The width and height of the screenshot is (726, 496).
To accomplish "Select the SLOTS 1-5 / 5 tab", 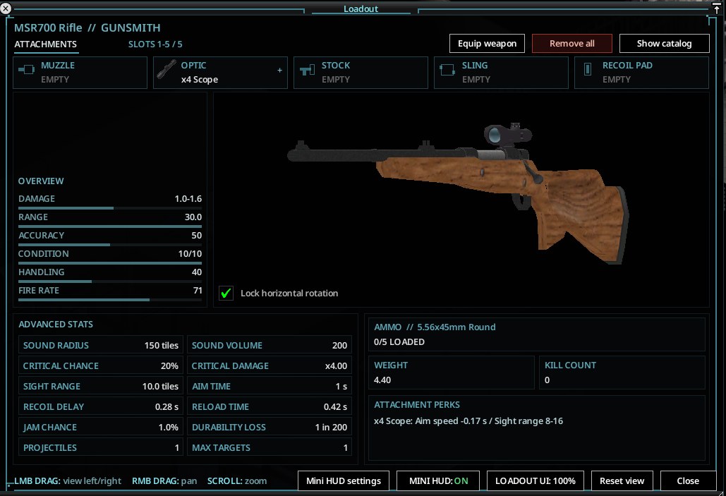I will click(155, 44).
